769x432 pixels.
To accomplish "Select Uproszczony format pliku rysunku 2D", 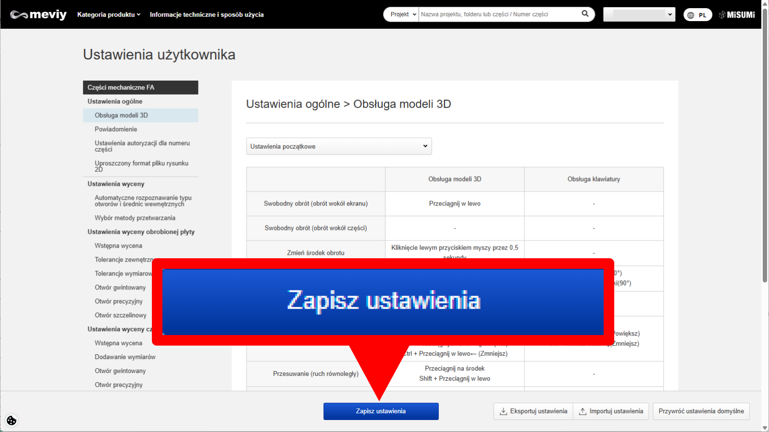I will [141, 166].
